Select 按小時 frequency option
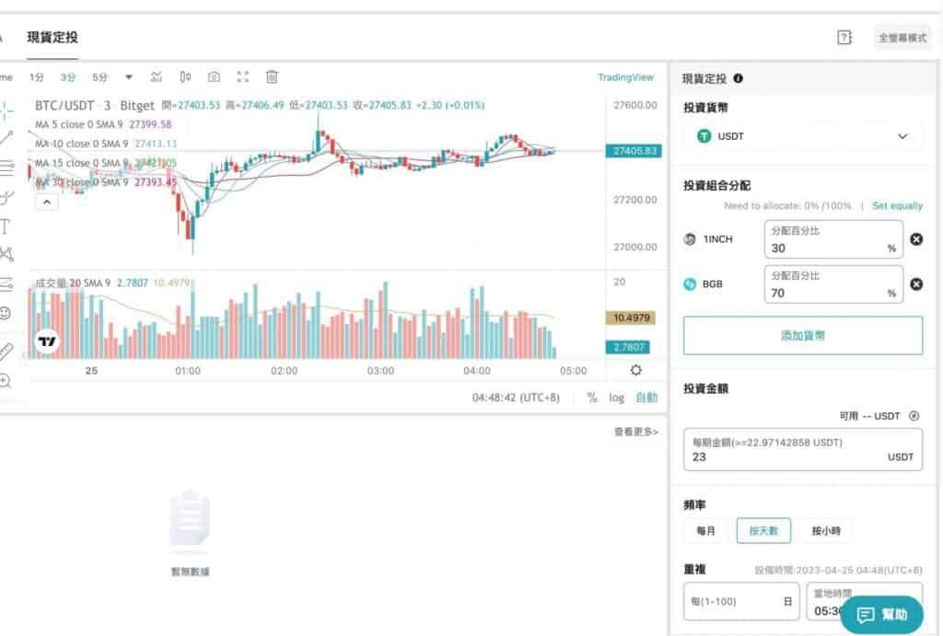The image size is (943, 636). (826, 531)
